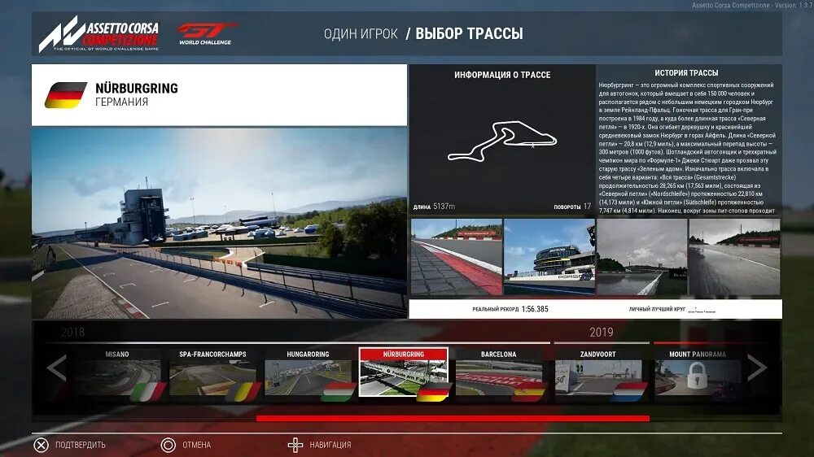Open the red-white kerb photo thumbnail

click(x=457, y=257)
